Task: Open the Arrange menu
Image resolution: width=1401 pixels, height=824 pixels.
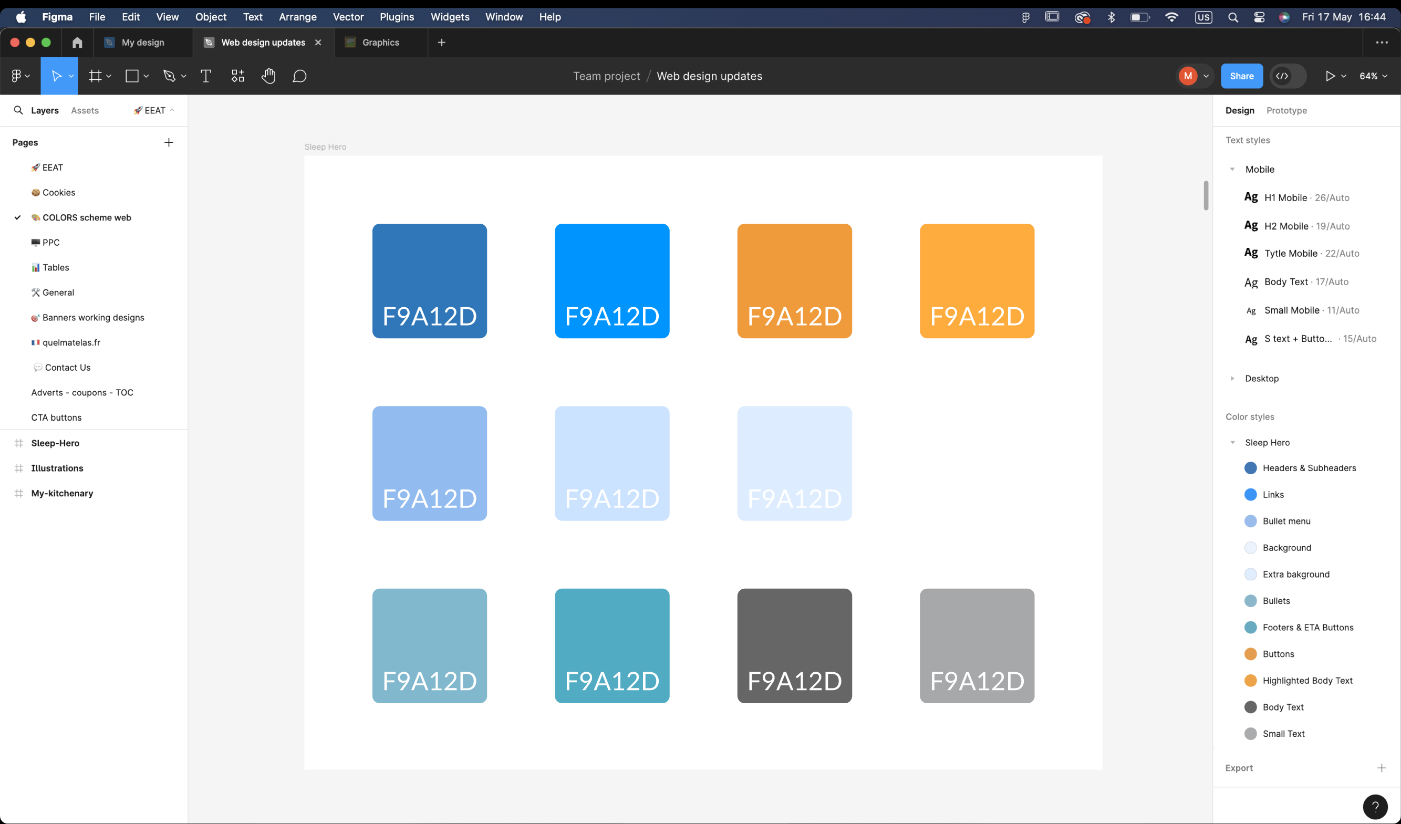Action: coord(297,17)
